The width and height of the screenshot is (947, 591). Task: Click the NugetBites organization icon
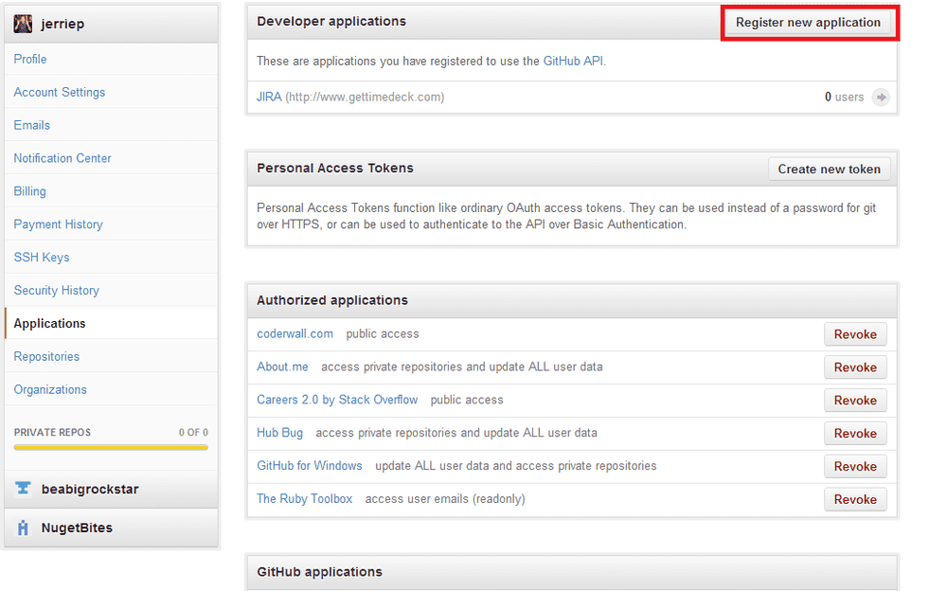coord(23,528)
